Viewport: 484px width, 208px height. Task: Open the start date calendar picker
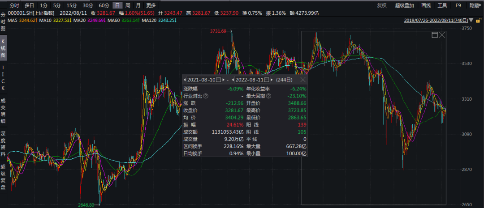pos(218,80)
